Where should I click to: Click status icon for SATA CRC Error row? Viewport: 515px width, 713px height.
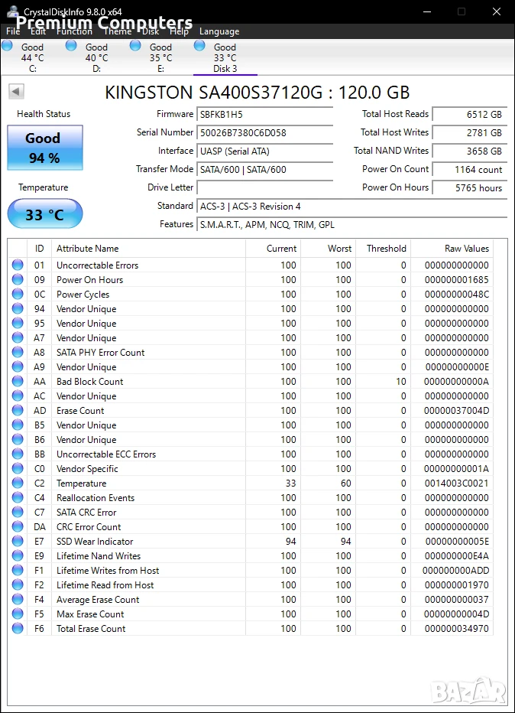[18, 512]
